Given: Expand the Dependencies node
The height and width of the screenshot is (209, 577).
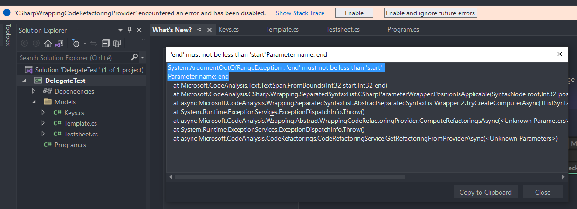Looking at the screenshot, I should tap(34, 91).
